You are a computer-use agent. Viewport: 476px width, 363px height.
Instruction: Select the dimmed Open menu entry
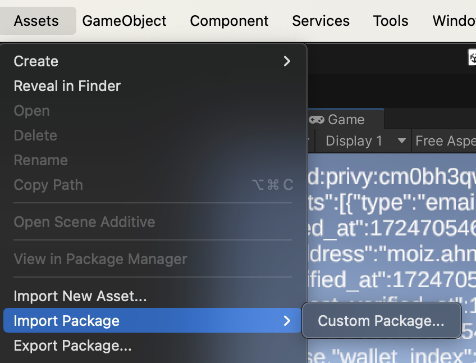152,111
